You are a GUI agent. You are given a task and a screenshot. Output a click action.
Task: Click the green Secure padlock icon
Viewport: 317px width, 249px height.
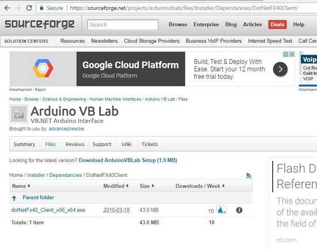tap(42, 8)
